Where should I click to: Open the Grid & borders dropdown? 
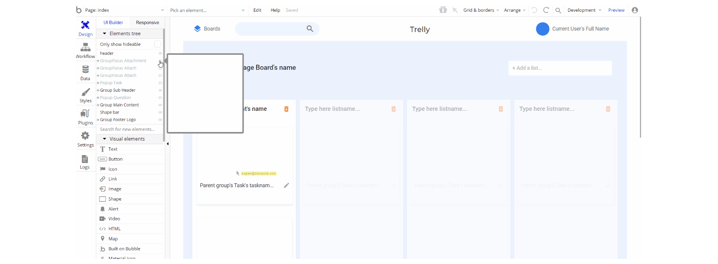coord(481,10)
